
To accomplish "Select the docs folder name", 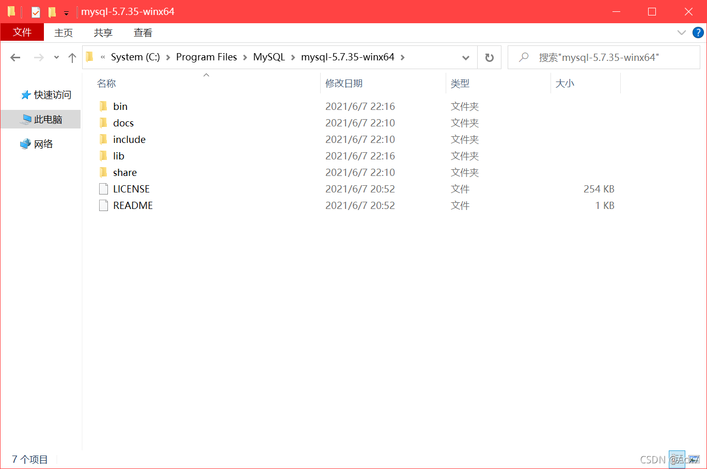I will (123, 123).
